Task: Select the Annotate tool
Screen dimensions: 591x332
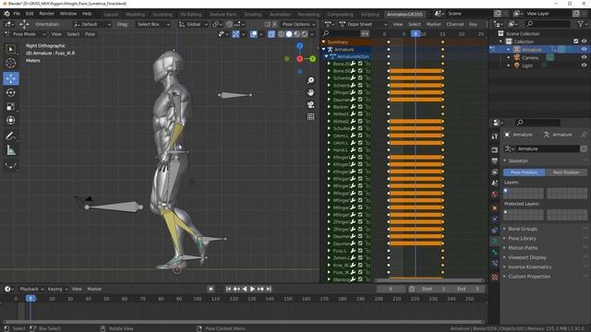Action: (x=10, y=136)
